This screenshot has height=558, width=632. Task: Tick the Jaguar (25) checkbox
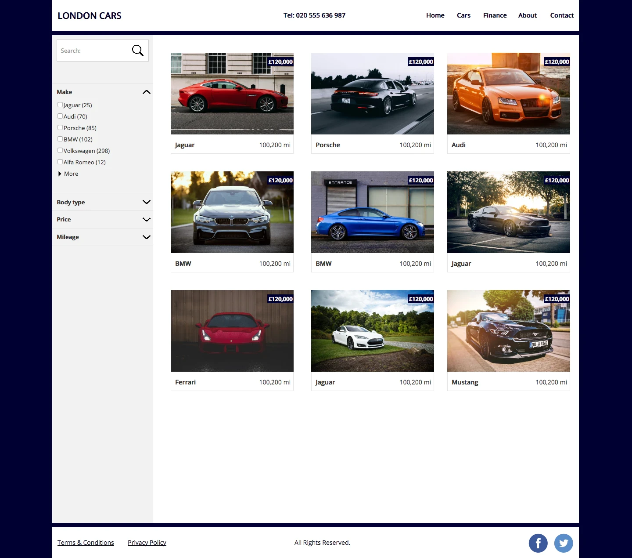click(x=60, y=105)
